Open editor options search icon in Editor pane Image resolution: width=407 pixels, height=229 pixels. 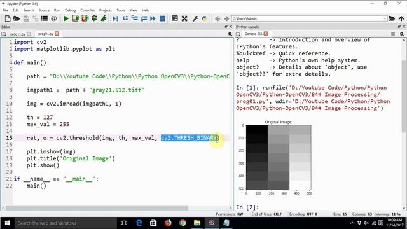pyautogui.click(x=230, y=34)
